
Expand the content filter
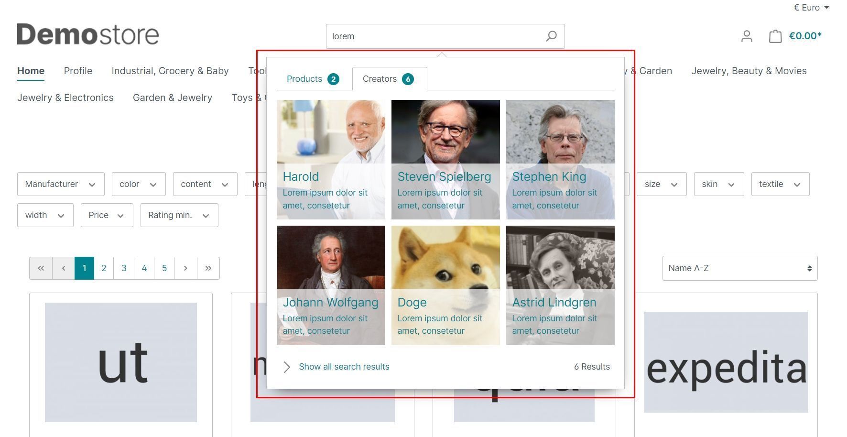click(205, 184)
